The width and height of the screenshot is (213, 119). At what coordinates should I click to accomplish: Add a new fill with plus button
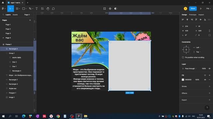pyautogui.click(x=209, y=75)
